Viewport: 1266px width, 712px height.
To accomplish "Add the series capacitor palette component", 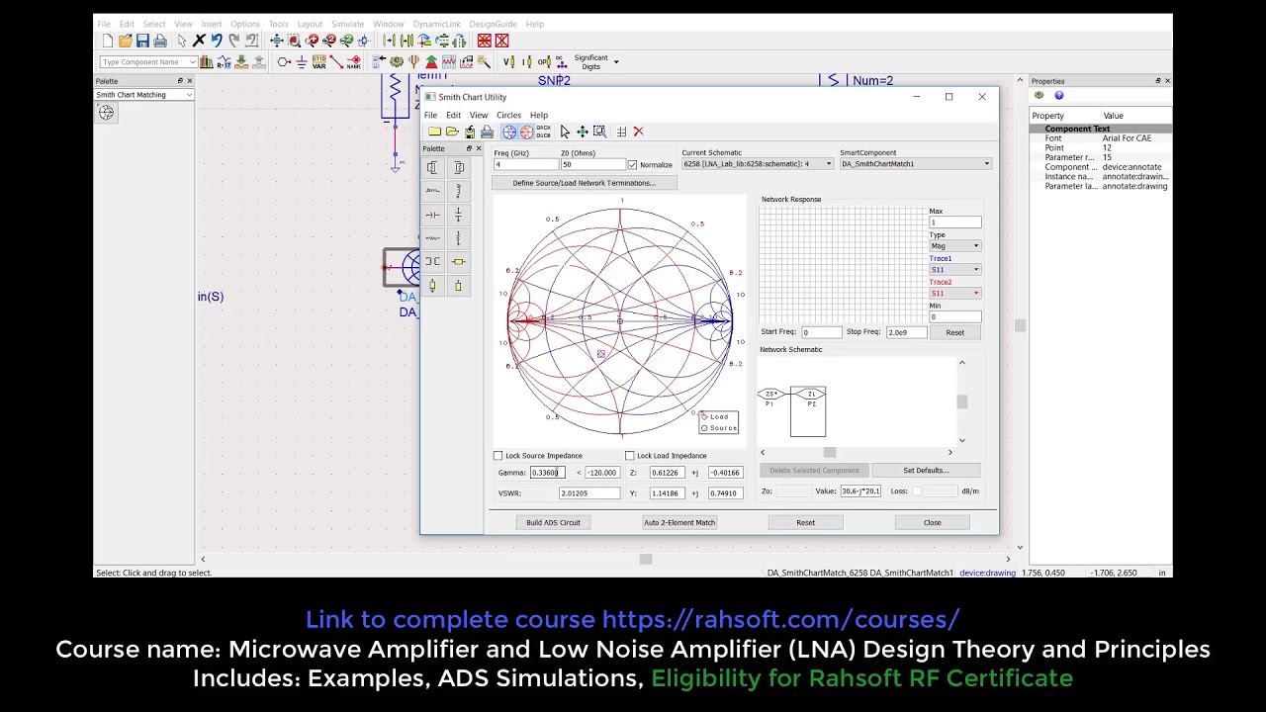I will coord(432,215).
